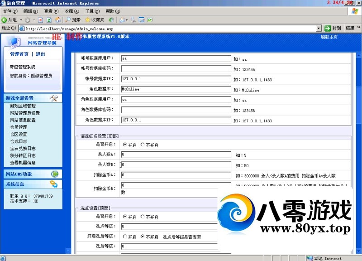The width and height of the screenshot is (362, 261).
Task: Select 不开启 for 开启洗后等级
Action: pos(143,237)
